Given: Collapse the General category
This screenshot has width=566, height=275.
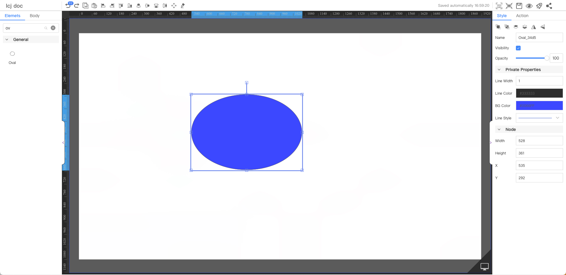Looking at the screenshot, I should point(7,39).
